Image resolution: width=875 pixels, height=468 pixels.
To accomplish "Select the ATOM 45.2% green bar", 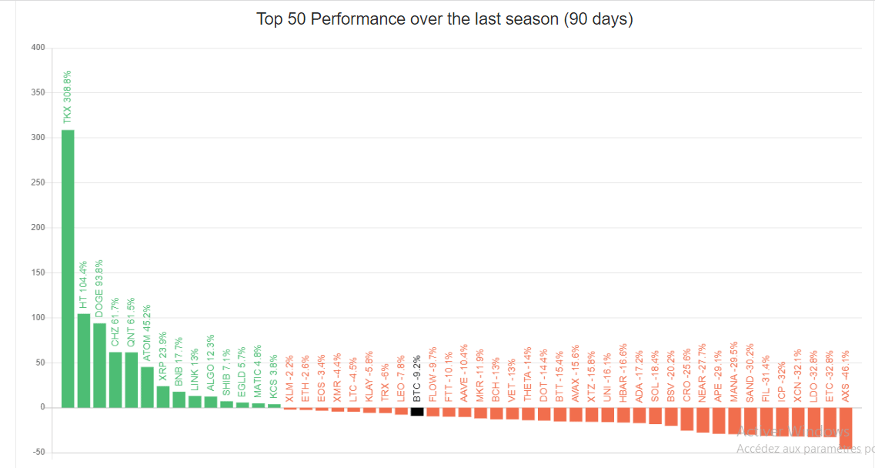I will (147, 387).
